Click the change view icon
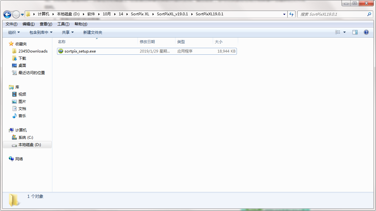The image size is (376, 211). click(x=338, y=32)
